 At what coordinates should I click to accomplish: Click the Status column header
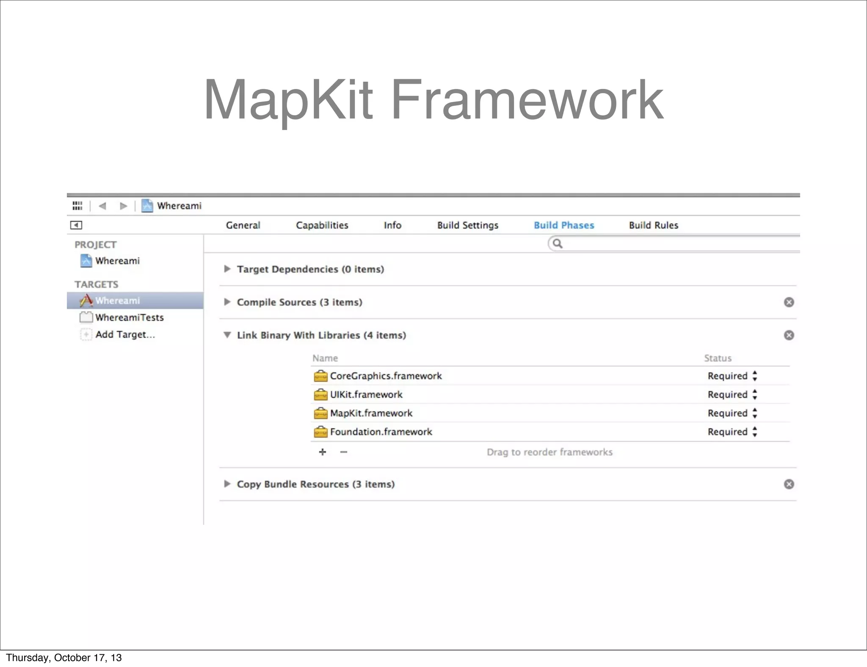(718, 358)
